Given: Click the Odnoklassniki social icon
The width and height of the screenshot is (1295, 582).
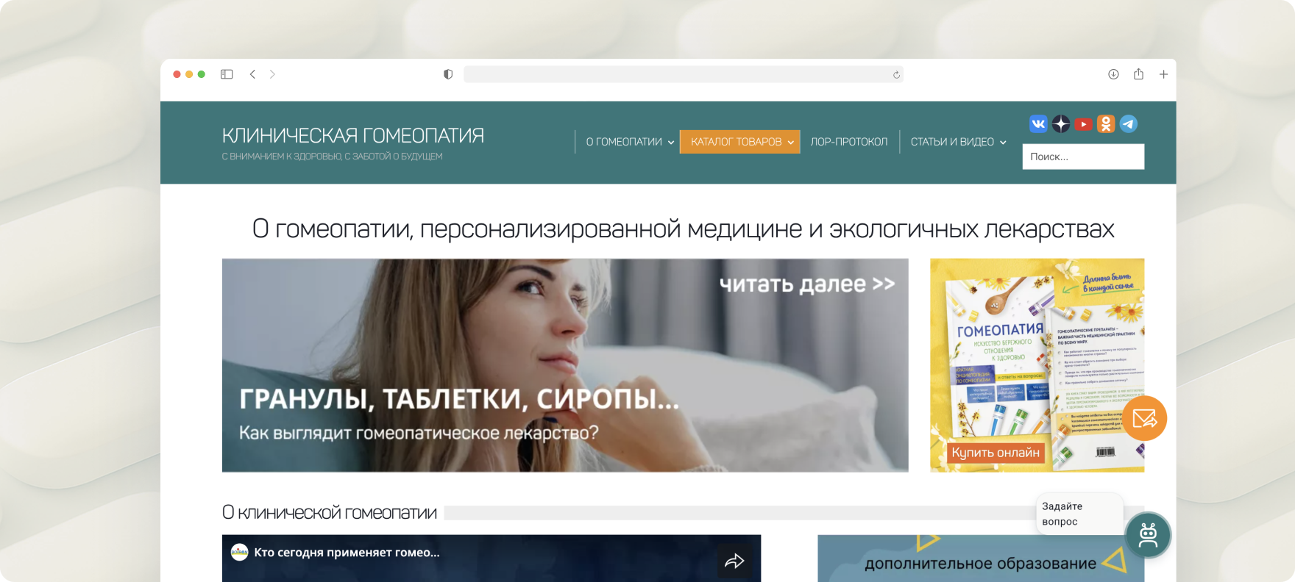Looking at the screenshot, I should [1105, 124].
